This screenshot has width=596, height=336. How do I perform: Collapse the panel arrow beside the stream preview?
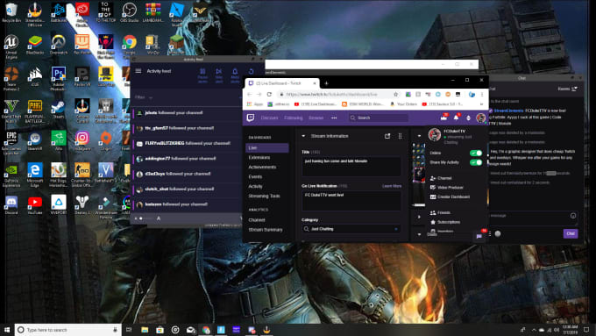(419, 136)
